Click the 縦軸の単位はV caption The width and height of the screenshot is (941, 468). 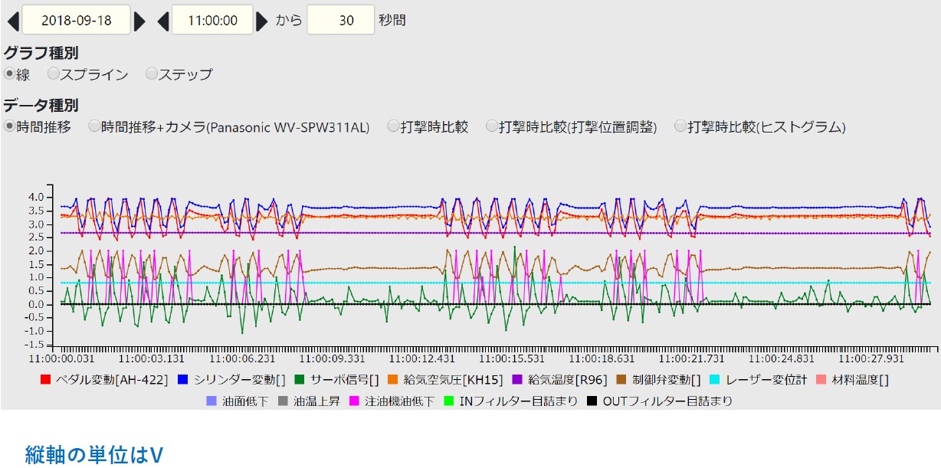tap(94, 454)
